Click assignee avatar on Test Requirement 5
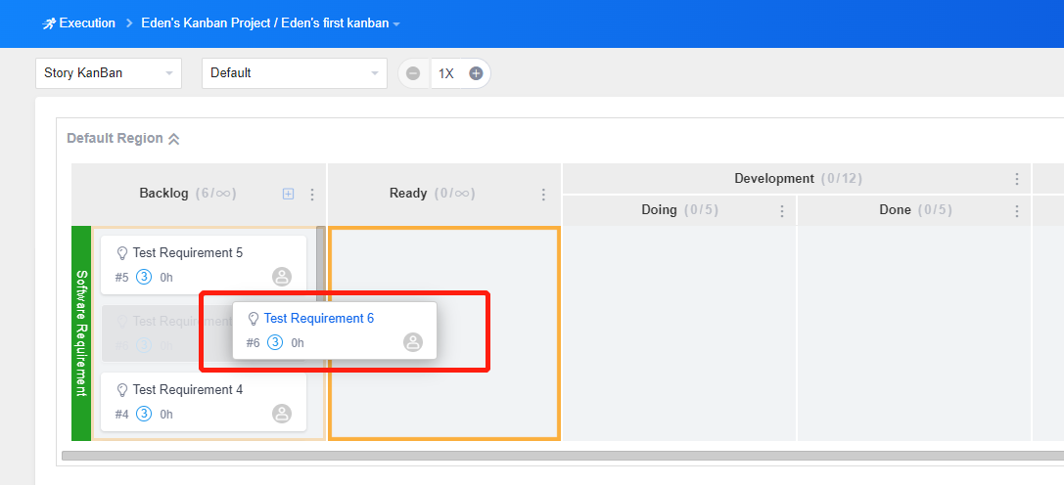Viewport: 1064px width, 485px height. (x=282, y=277)
